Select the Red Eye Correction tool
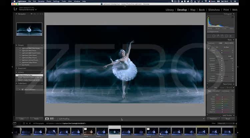Image resolution: width=250 pixels, height=138 pixels. [x=218, y=36]
